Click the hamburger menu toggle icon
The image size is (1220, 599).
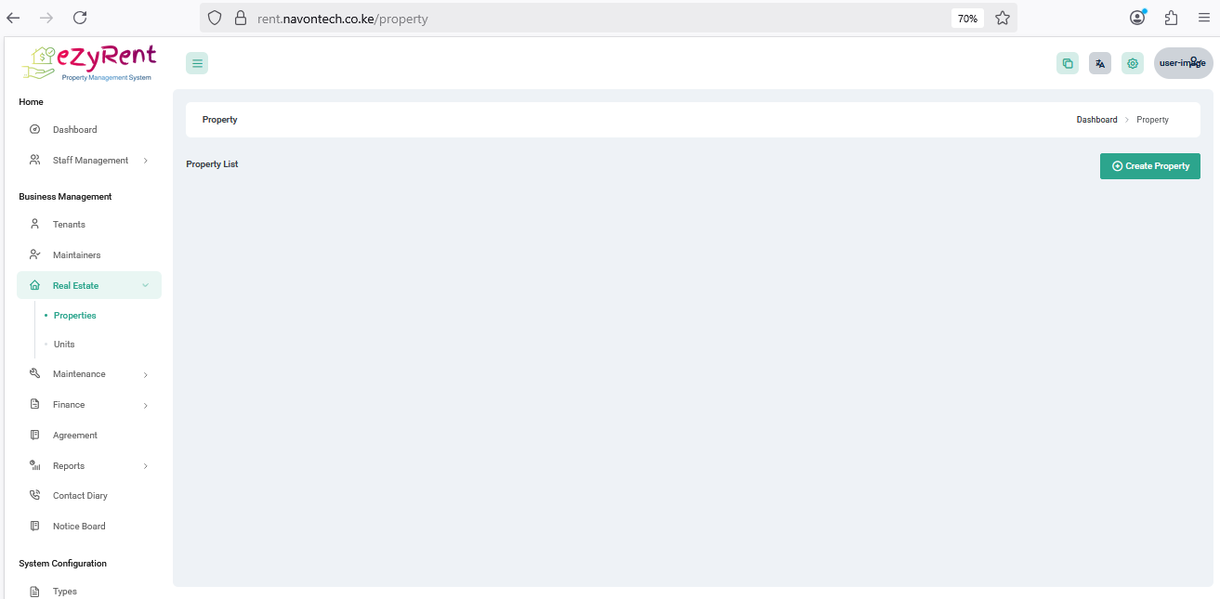click(x=197, y=63)
